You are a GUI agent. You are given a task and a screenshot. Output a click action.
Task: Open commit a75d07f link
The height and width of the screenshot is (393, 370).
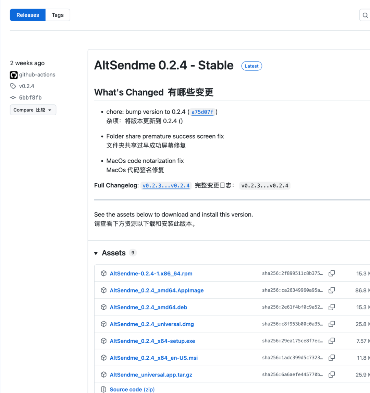tap(202, 112)
